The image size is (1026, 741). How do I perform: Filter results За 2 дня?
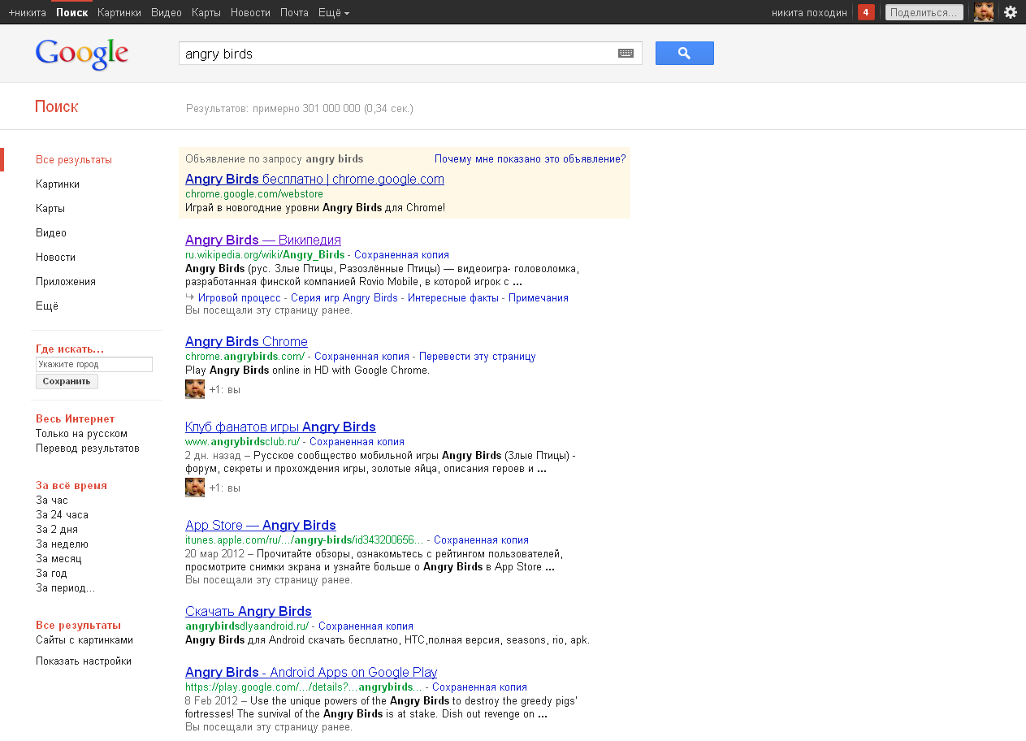[x=57, y=530]
